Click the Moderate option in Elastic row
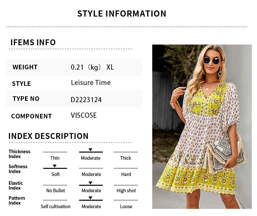 pos(91,190)
